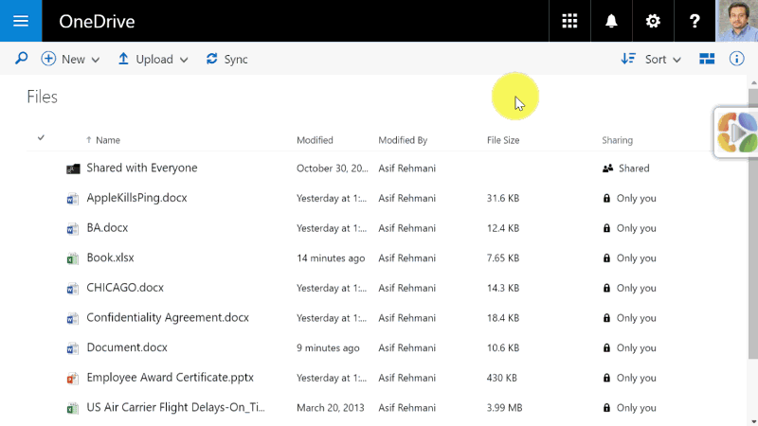Click the colorful play widget on right
Screen dimensions: 758x426
point(736,133)
